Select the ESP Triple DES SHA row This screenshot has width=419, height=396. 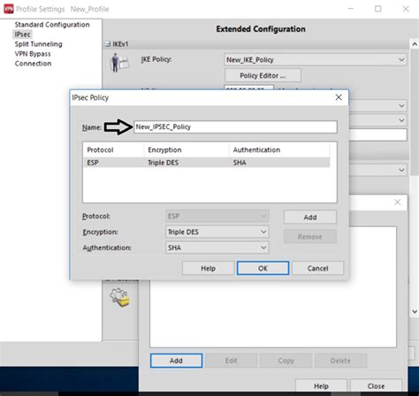[207, 163]
